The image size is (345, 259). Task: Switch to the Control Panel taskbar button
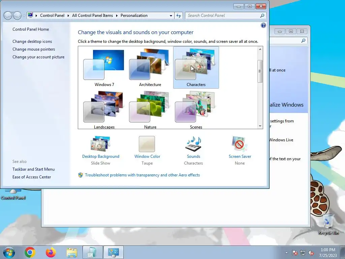pyautogui.click(x=114, y=252)
